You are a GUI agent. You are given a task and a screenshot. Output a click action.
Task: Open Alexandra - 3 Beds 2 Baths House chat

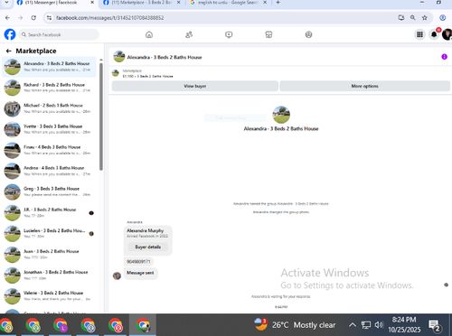pyautogui.click(x=49, y=67)
